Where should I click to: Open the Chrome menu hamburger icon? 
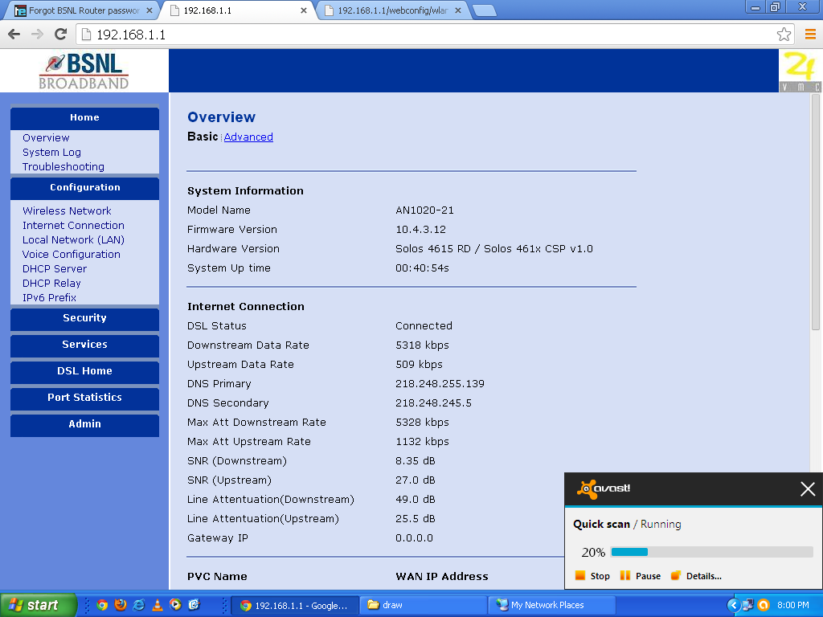tap(810, 34)
